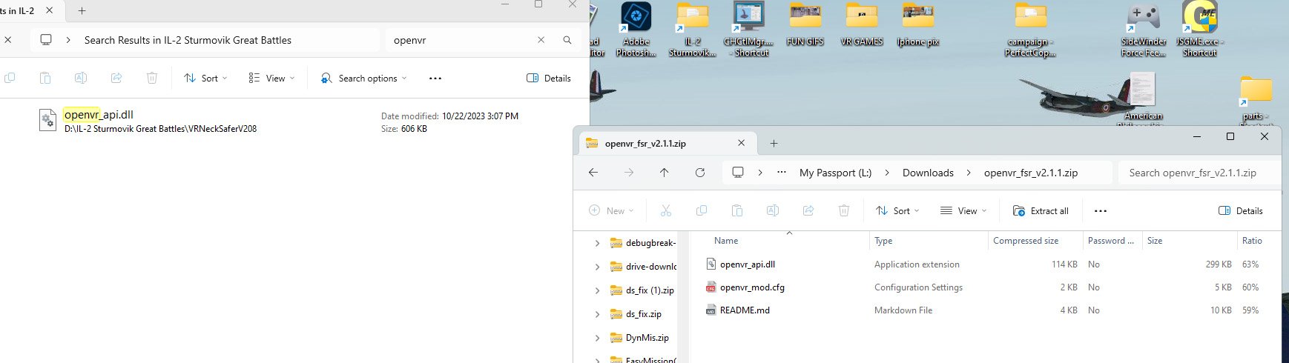1289x363 pixels.
Task: Open the View dropdown in the zip window
Action: [x=963, y=211]
